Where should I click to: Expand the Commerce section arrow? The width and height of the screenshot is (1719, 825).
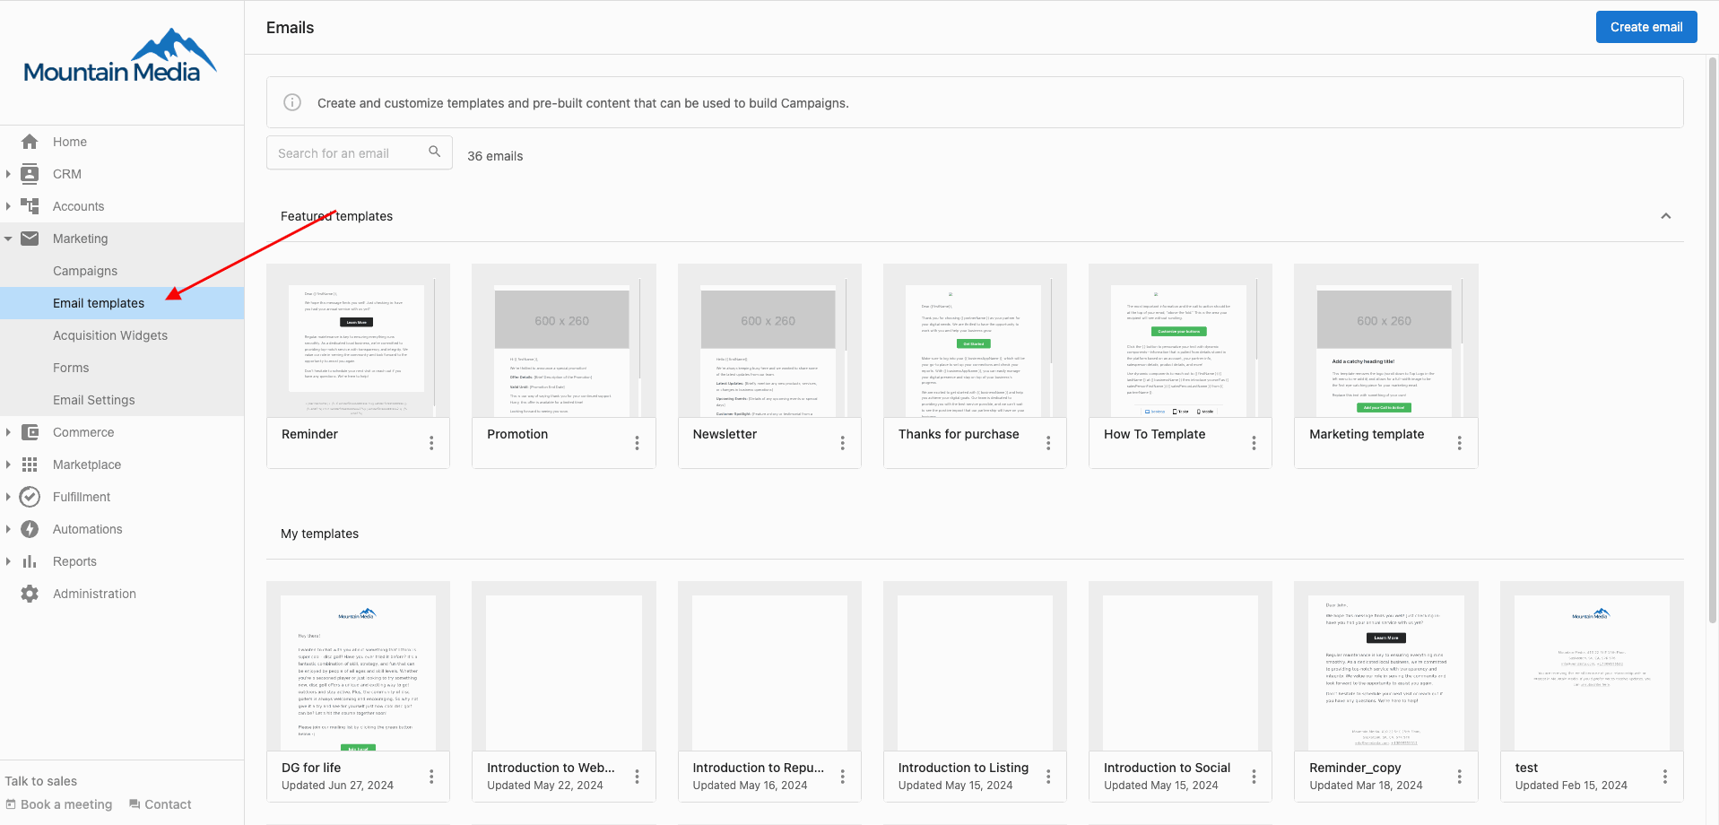(8, 432)
